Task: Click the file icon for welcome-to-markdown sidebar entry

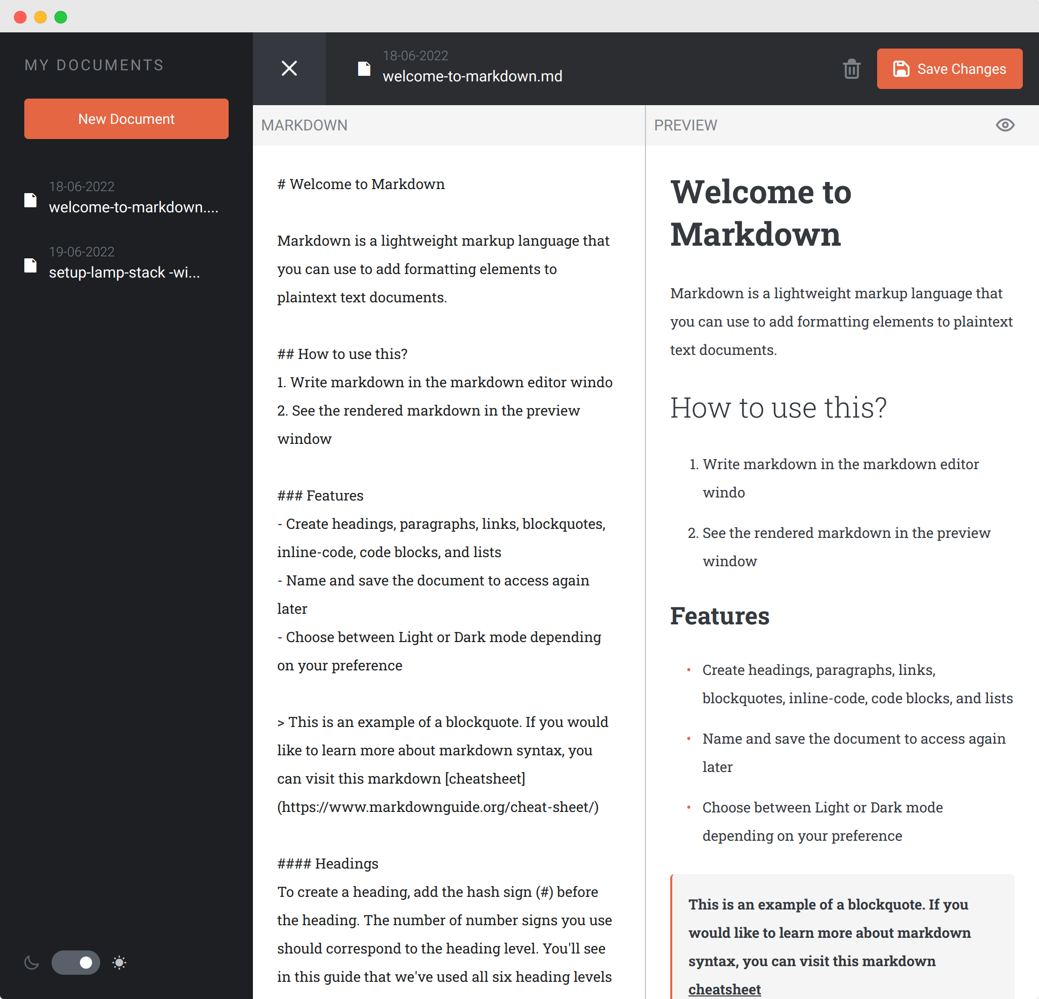Action: click(x=31, y=200)
